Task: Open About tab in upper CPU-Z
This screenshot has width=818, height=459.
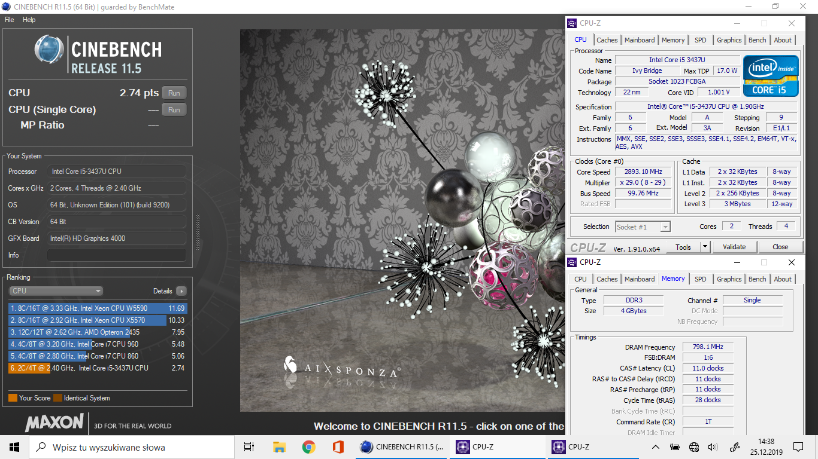Action: (x=783, y=40)
